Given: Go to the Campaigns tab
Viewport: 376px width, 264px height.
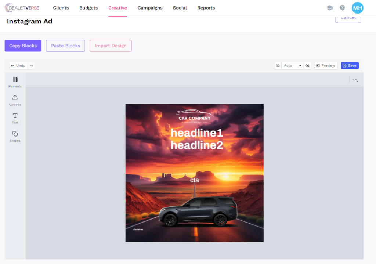Looking at the screenshot, I should click(150, 8).
